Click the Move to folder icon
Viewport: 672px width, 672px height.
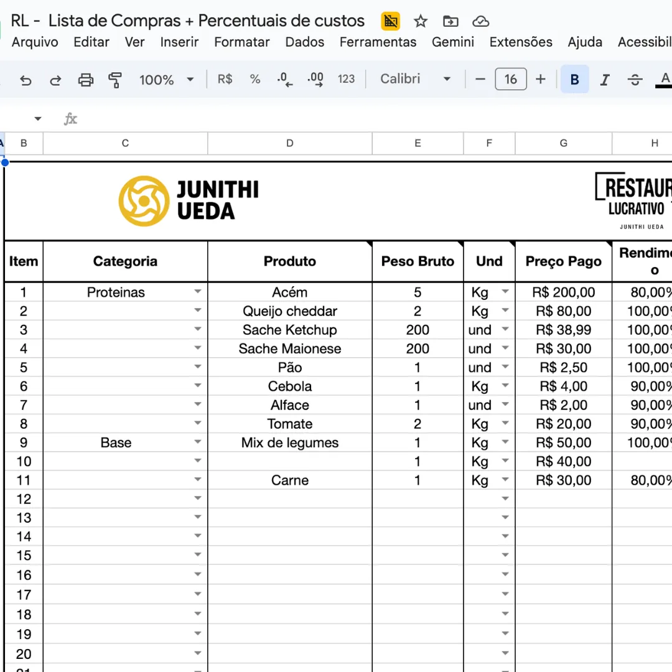[x=450, y=21]
